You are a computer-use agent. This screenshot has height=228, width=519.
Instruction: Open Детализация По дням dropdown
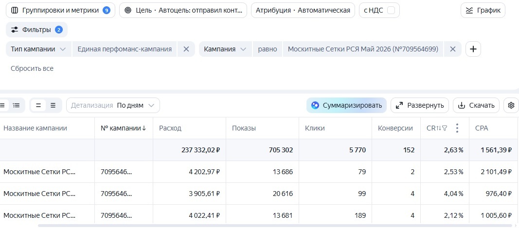pyautogui.click(x=113, y=106)
